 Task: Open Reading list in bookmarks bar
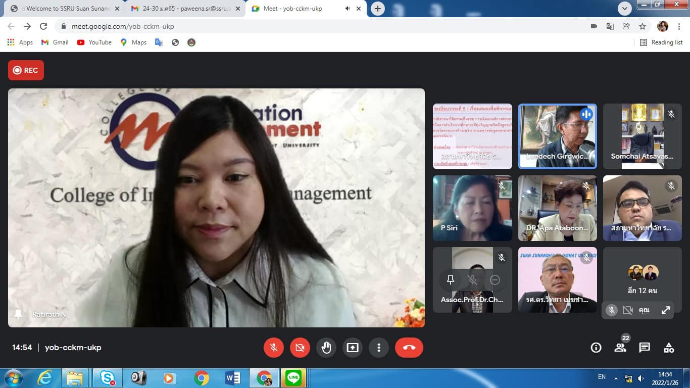pos(661,42)
